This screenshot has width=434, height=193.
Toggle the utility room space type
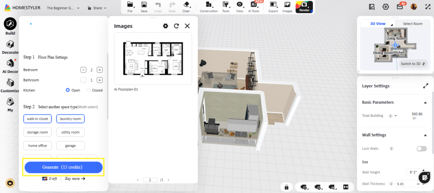tap(70, 132)
